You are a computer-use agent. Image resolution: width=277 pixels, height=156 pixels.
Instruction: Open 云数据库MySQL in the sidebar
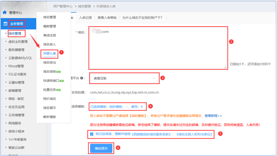click(x=20, y=58)
